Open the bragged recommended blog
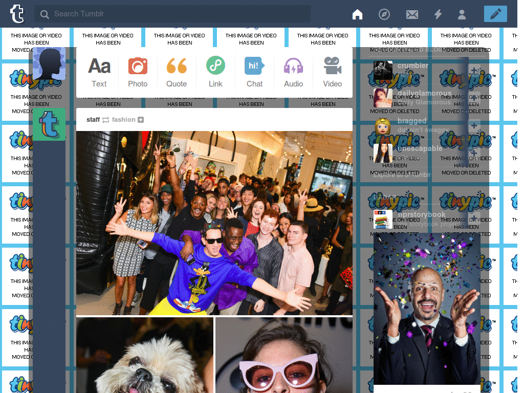This screenshot has width=524, height=393. [x=412, y=121]
